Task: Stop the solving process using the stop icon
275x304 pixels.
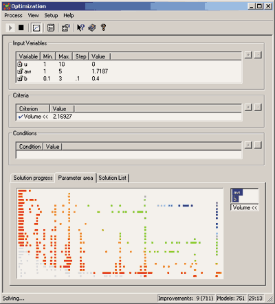Action: click(x=21, y=27)
